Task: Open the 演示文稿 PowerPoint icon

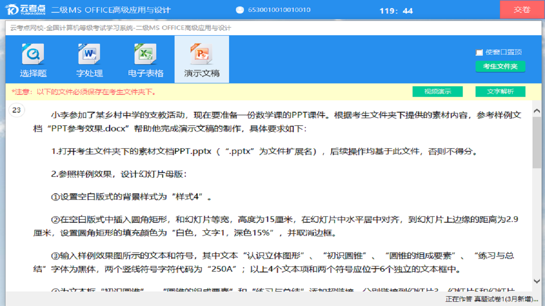Action: pos(201,54)
